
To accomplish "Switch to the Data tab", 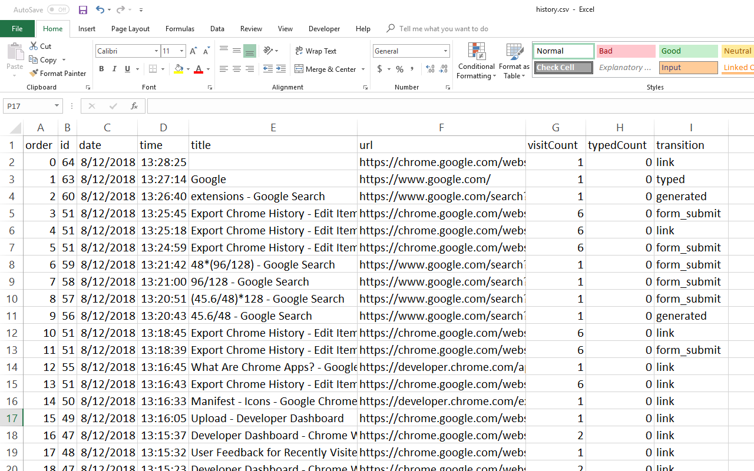I will tap(217, 29).
